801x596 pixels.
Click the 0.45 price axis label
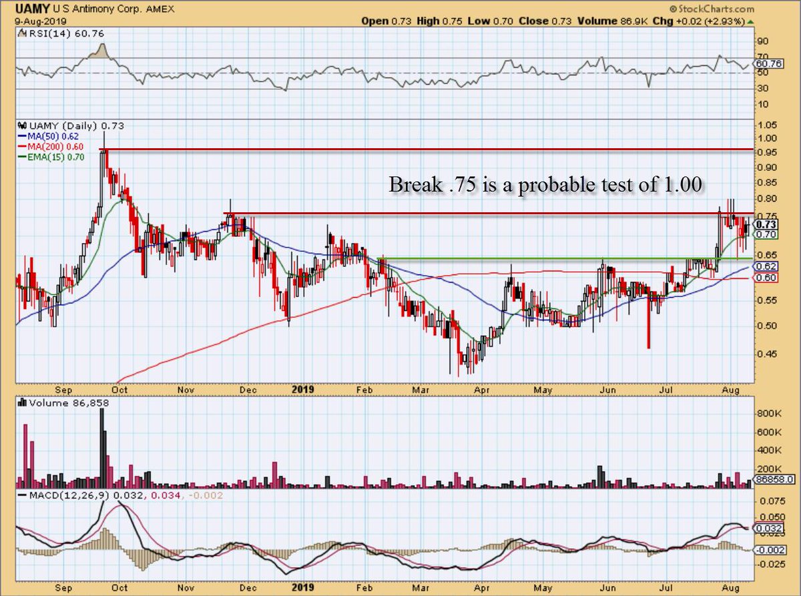(x=767, y=354)
